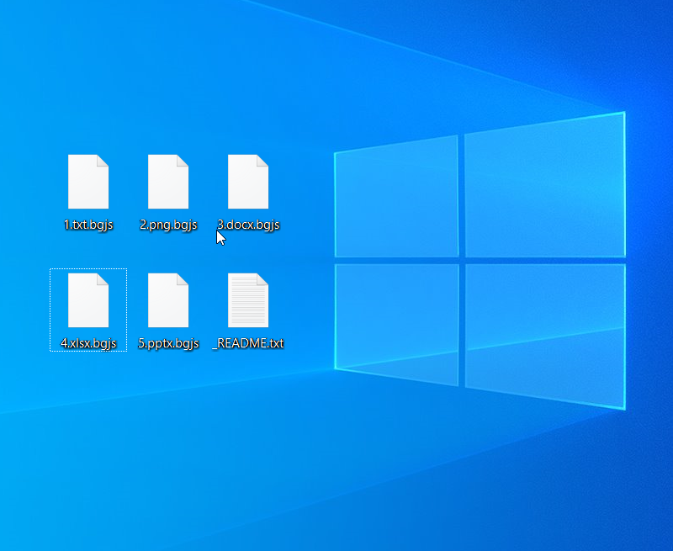673x551 pixels.
Task: Select the _README.txt document icon
Action: coord(248,300)
